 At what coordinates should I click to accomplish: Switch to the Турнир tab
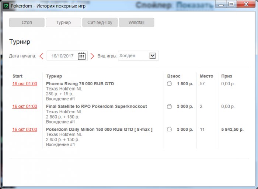coord(63,23)
